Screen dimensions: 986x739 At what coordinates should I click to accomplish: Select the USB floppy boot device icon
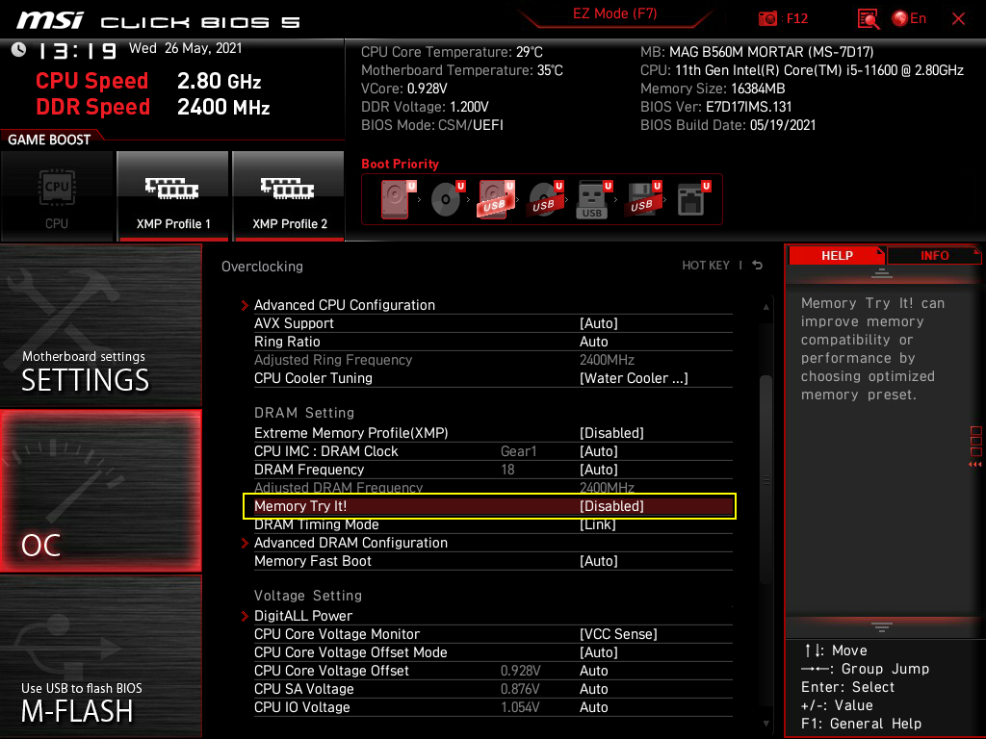[642, 199]
